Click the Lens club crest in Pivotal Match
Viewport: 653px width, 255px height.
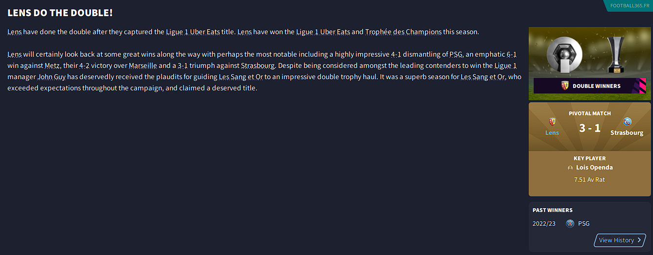click(552, 122)
